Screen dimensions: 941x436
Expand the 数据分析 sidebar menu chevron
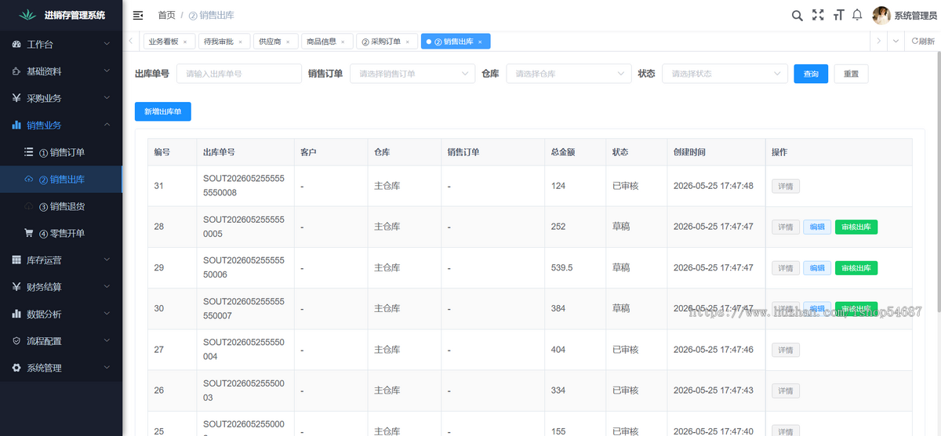point(107,314)
